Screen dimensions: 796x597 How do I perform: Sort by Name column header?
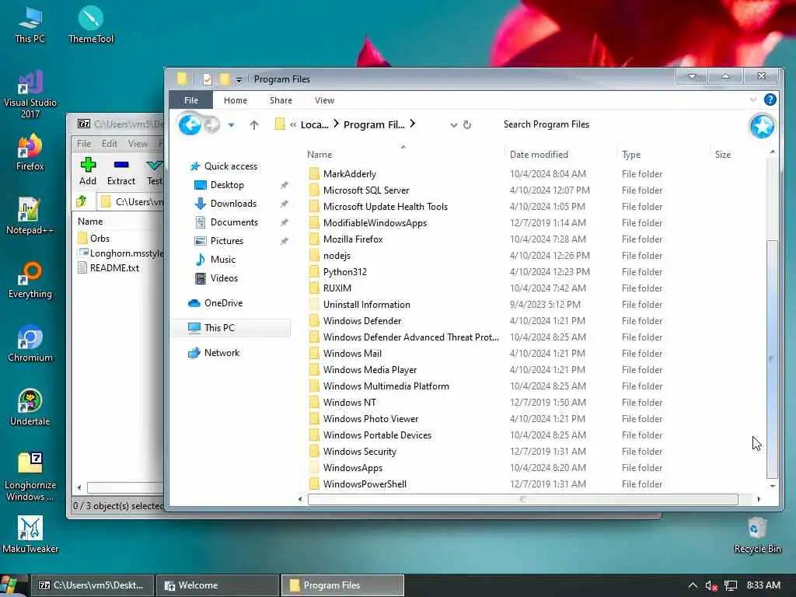319,155
